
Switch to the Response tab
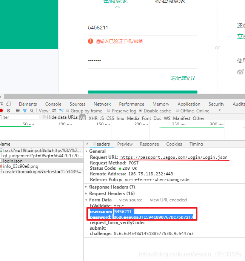(x=149, y=144)
